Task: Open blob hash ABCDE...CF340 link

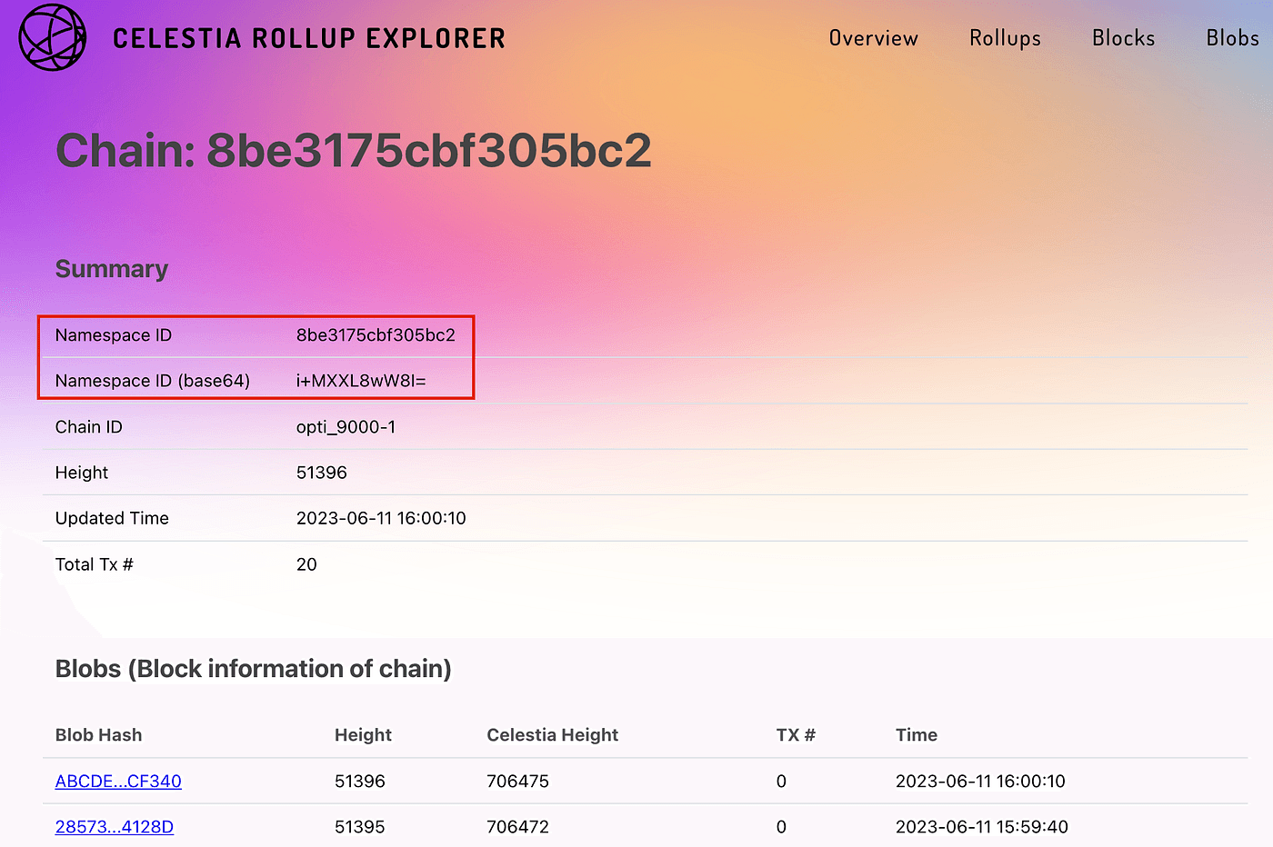Action: (118, 781)
